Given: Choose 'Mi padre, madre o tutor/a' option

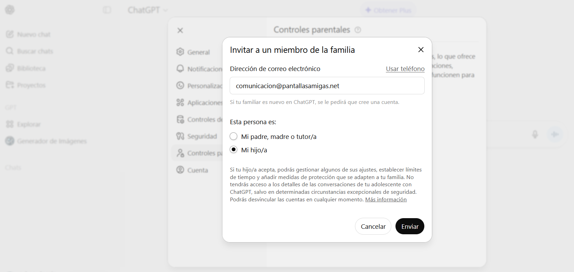Looking at the screenshot, I should click(233, 137).
